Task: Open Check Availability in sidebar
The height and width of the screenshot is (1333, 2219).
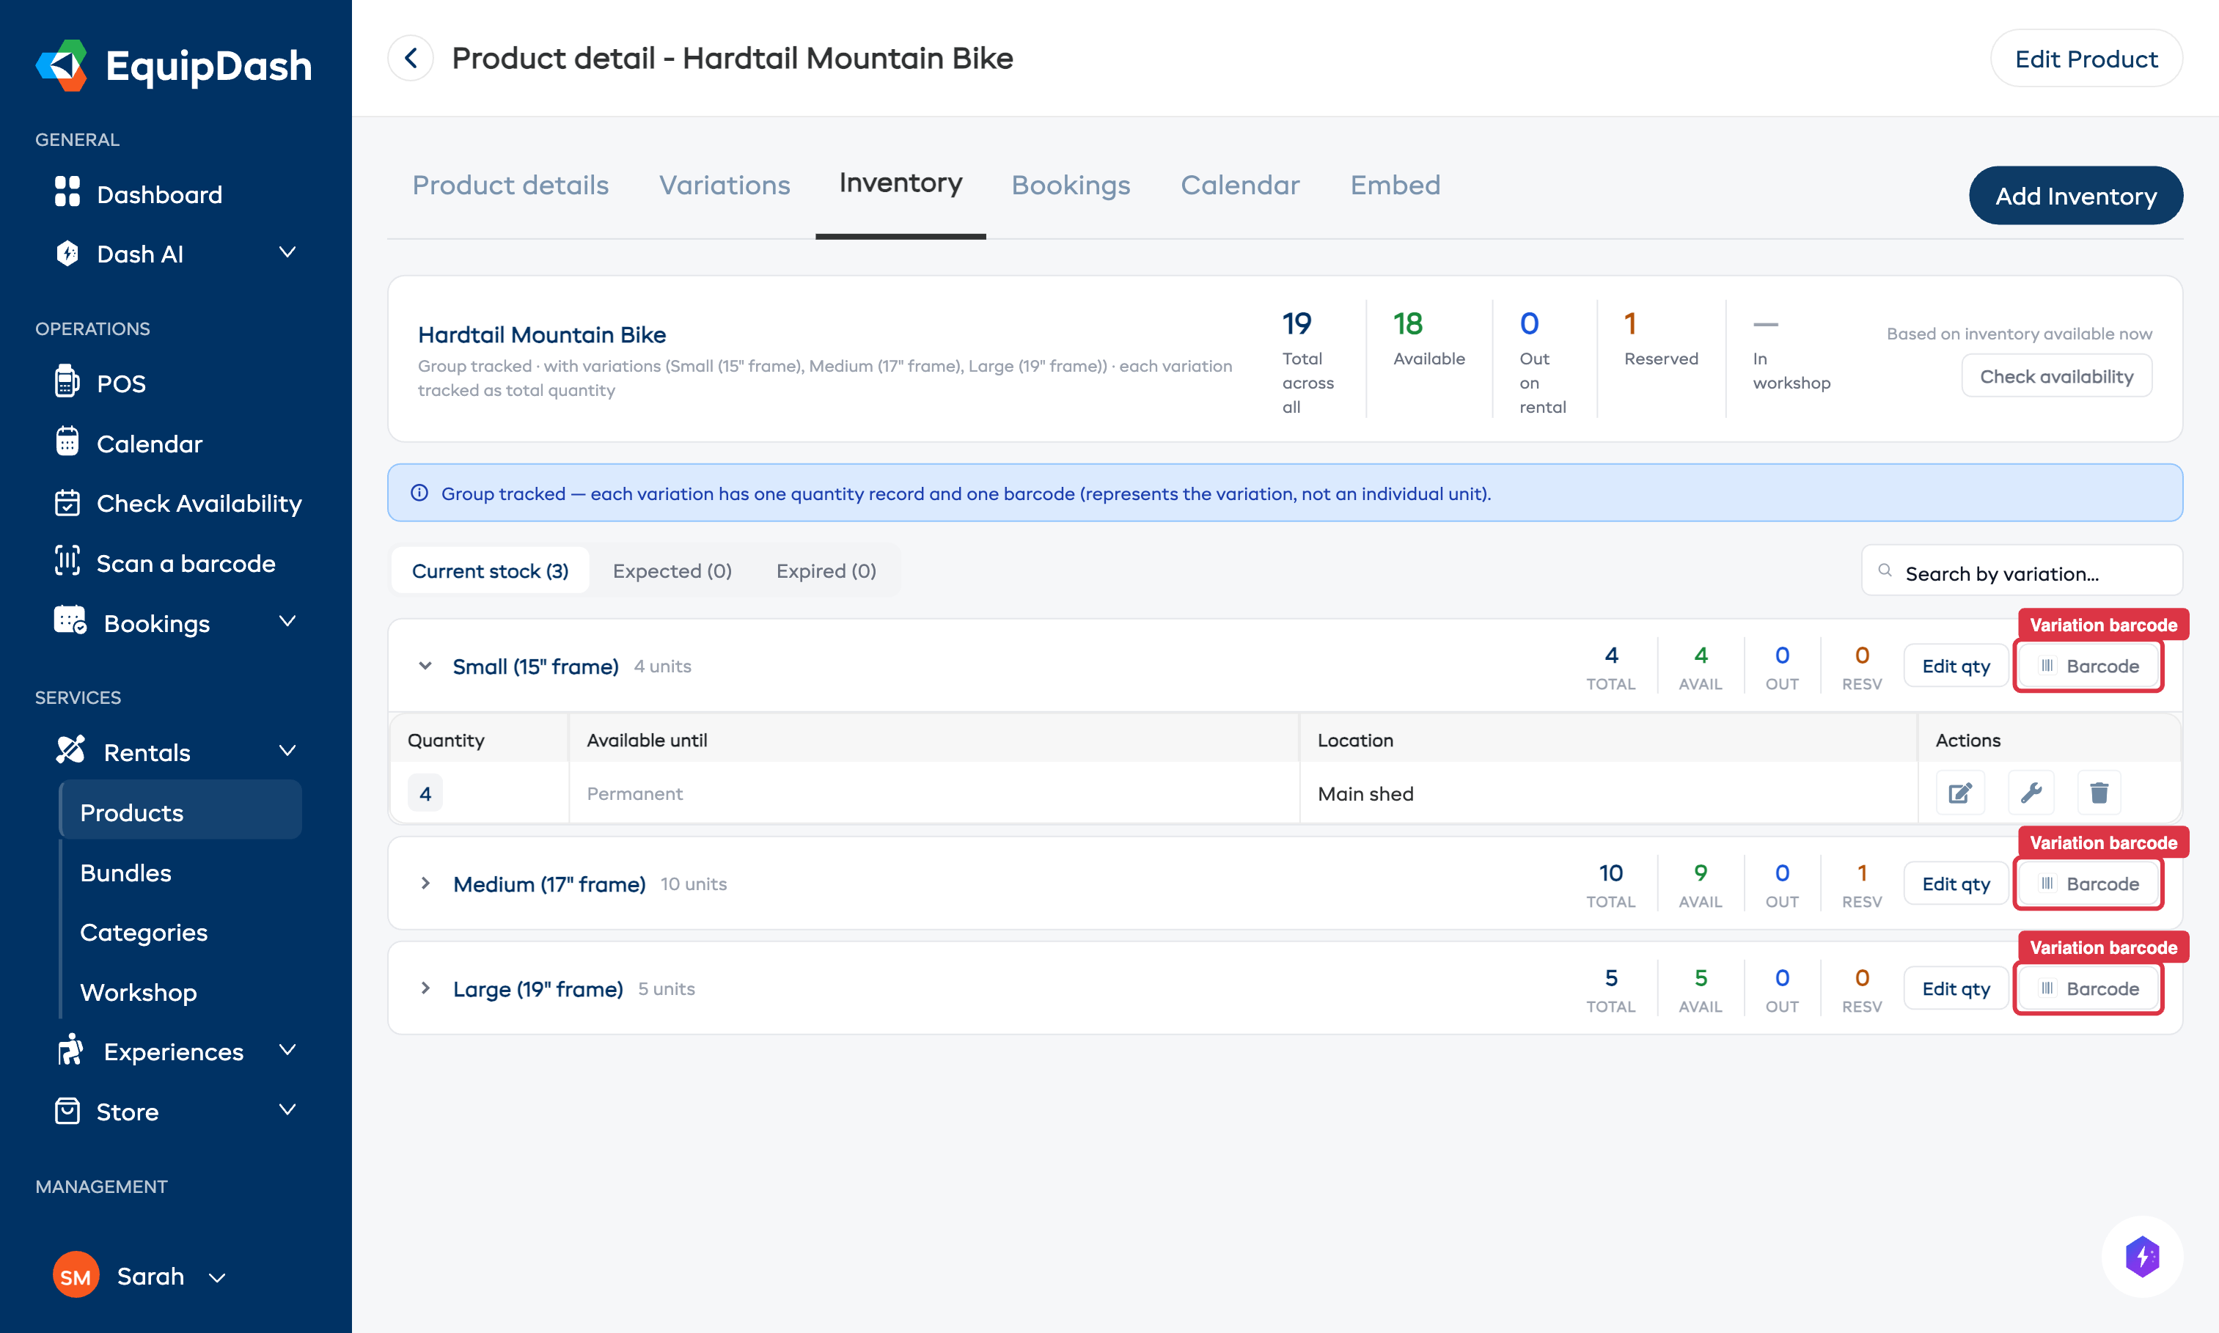Action: [199, 503]
